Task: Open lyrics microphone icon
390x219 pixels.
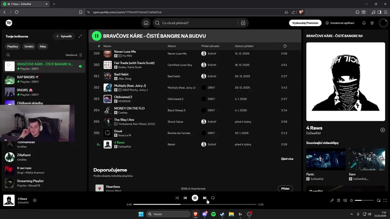Action: [332, 200]
